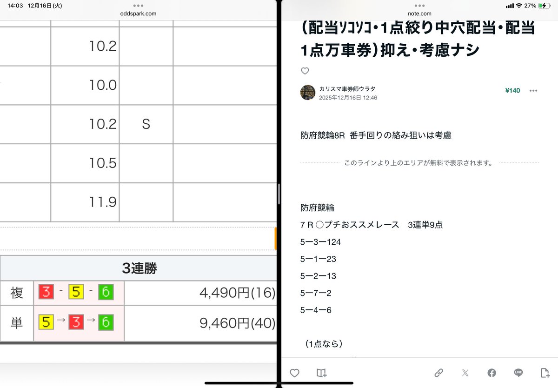558x388 pixels.
Task: Add the article to a magazine
Action: (x=321, y=373)
